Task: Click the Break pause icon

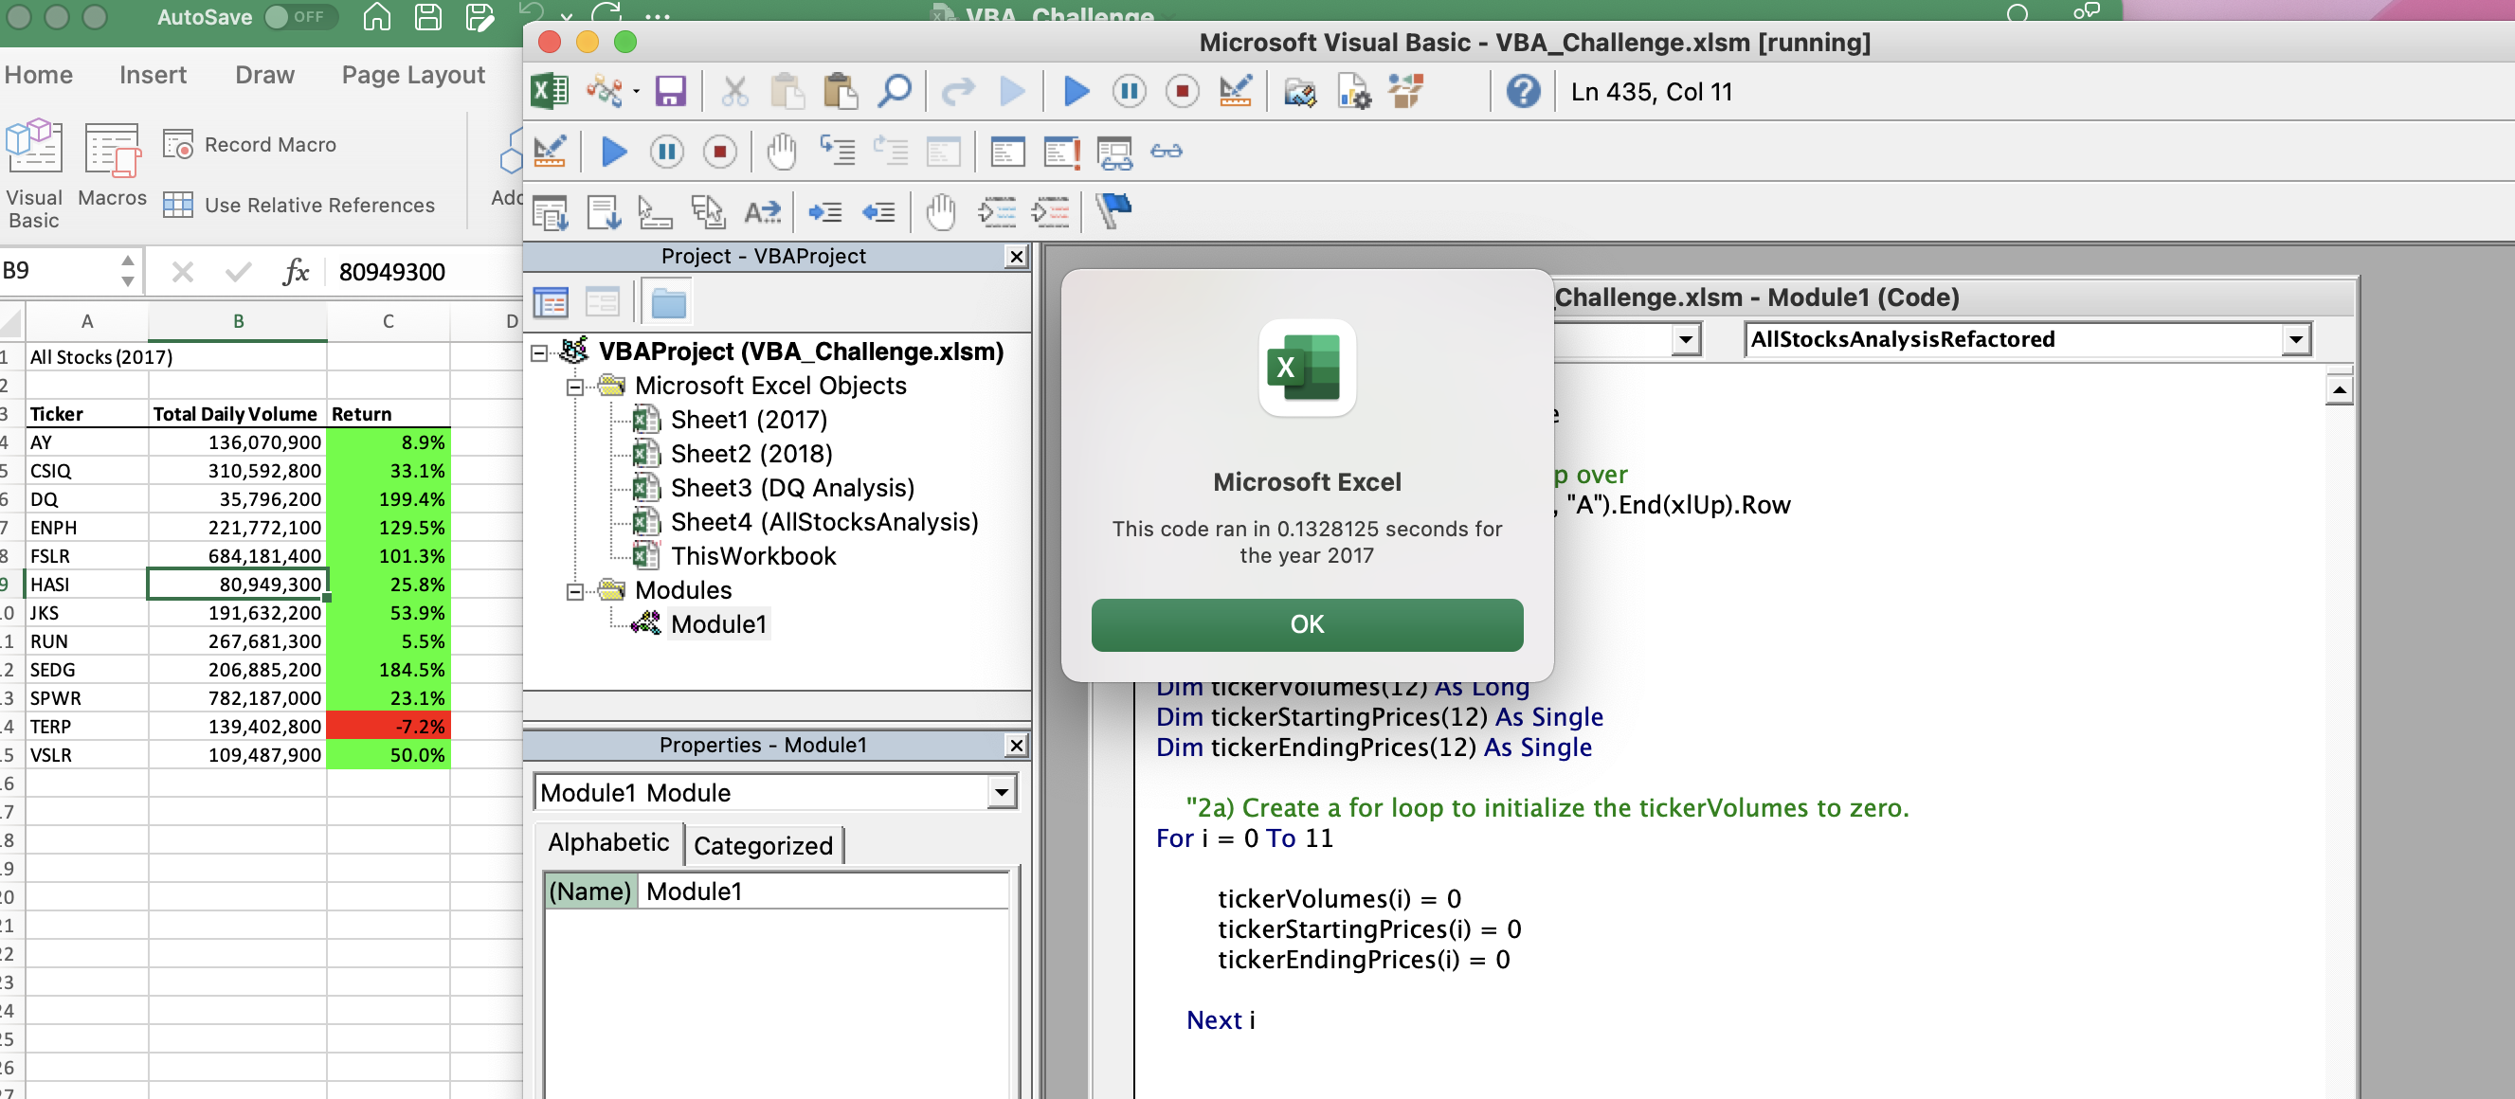Action: click(1129, 92)
